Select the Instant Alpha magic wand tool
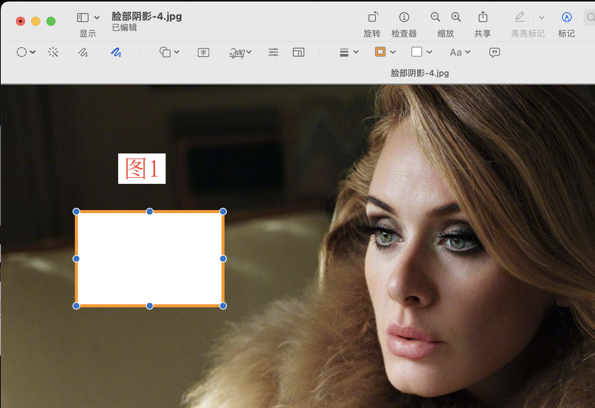Image resolution: width=595 pixels, height=408 pixels. pyautogui.click(x=53, y=52)
